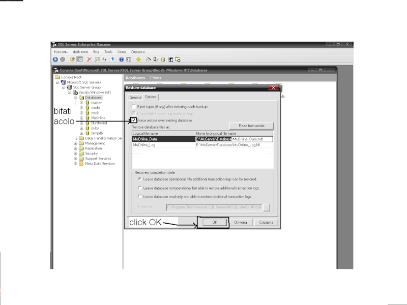Select Leave database operational radio button
The width and height of the screenshot is (407, 305).
[x=140, y=179]
